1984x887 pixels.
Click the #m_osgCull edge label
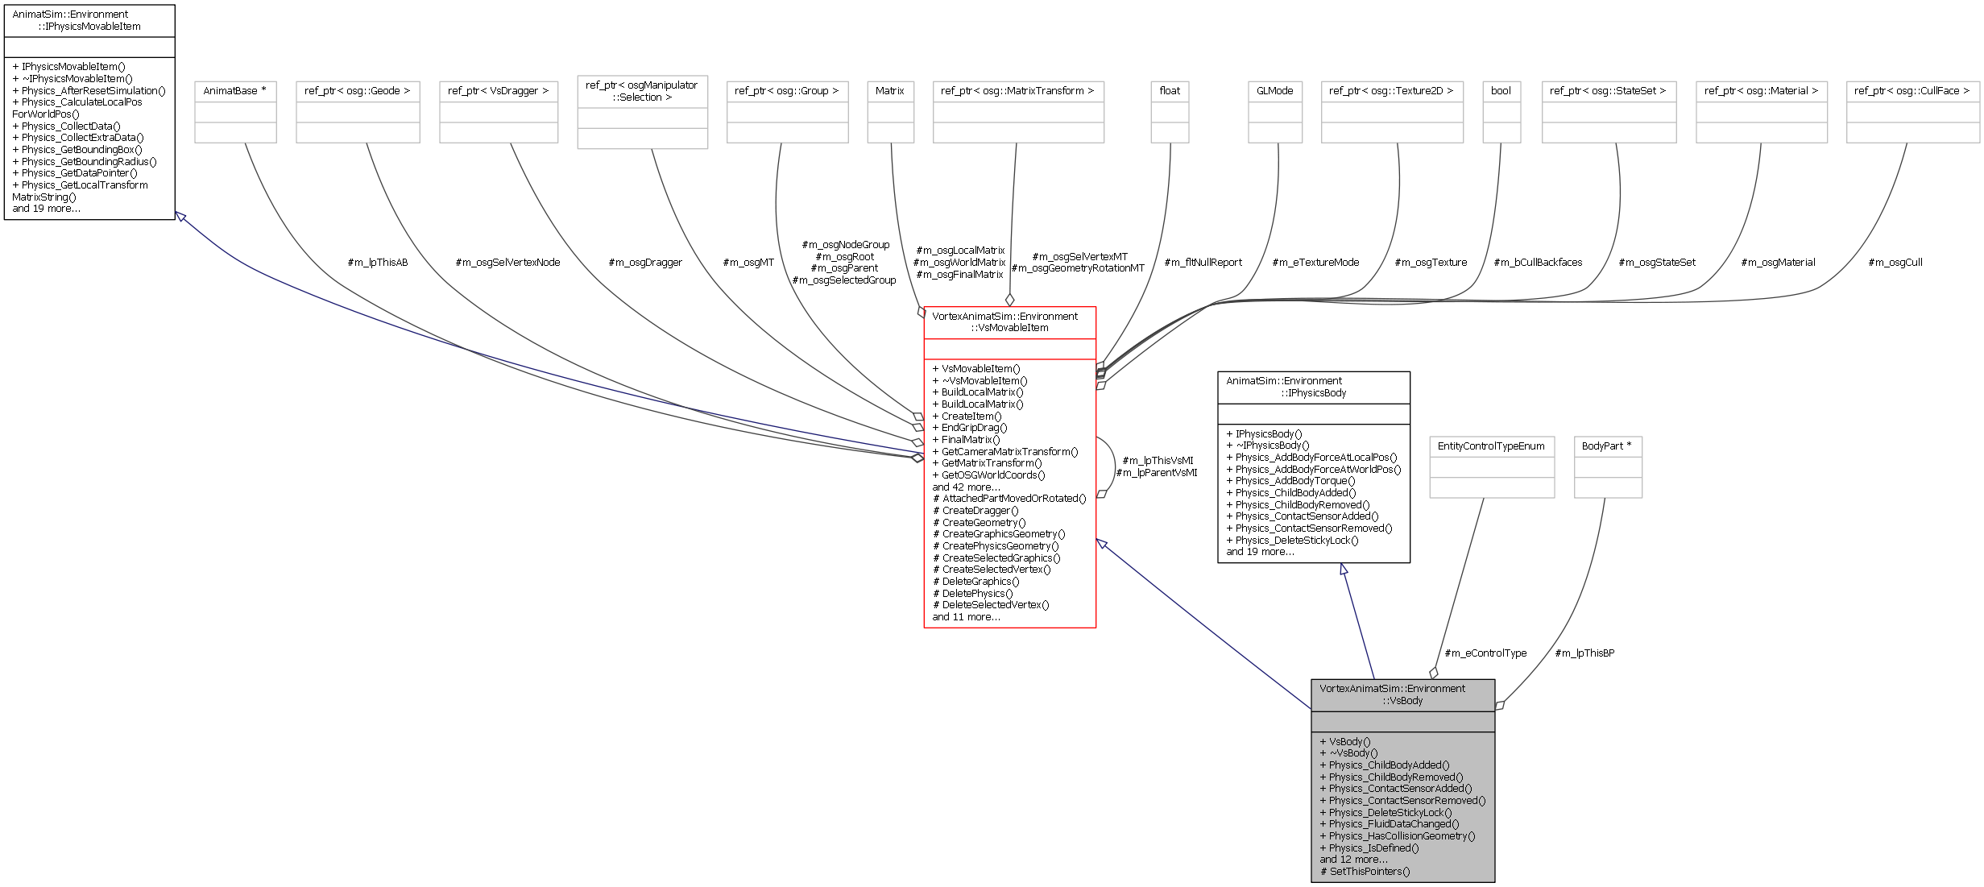(x=1895, y=263)
